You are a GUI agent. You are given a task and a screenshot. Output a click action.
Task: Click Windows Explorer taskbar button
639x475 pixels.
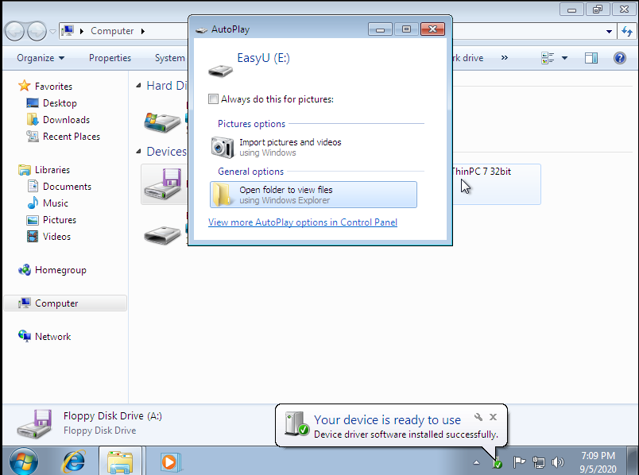[120, 461]
